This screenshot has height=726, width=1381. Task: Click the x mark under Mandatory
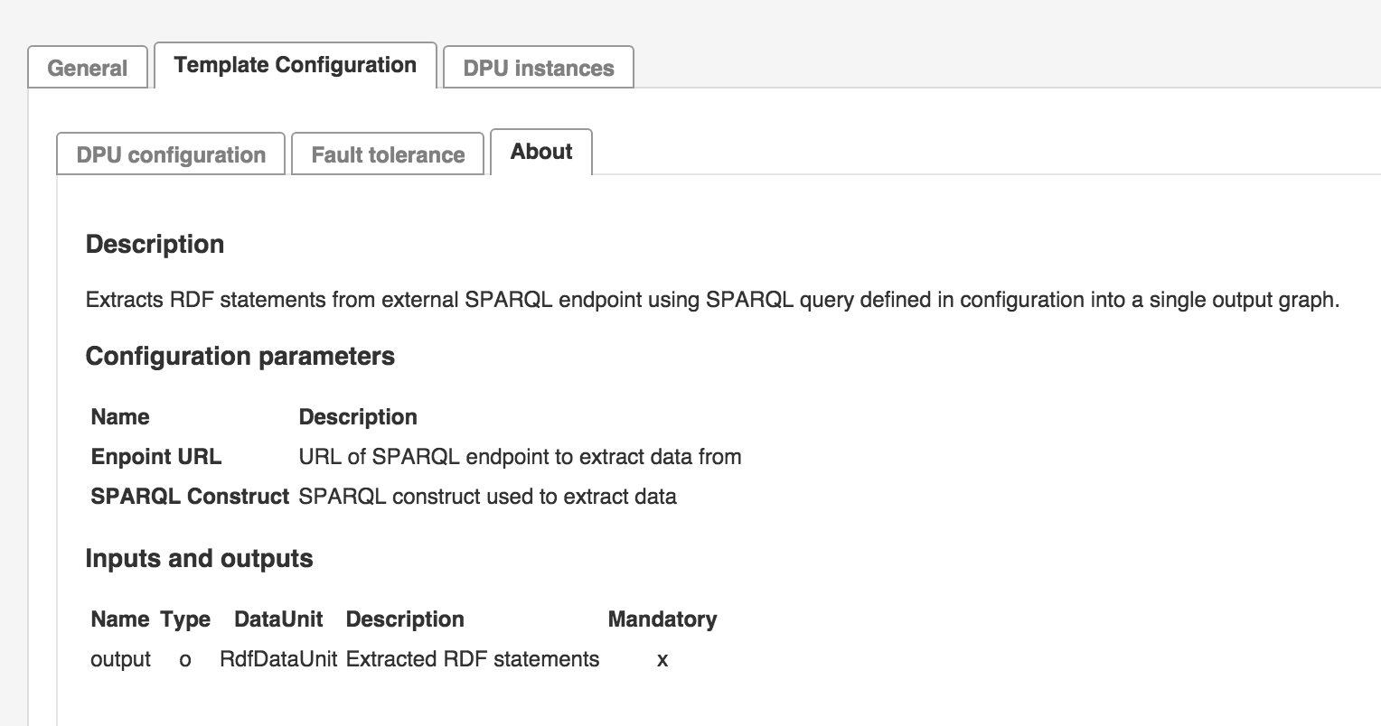(662, 659)
